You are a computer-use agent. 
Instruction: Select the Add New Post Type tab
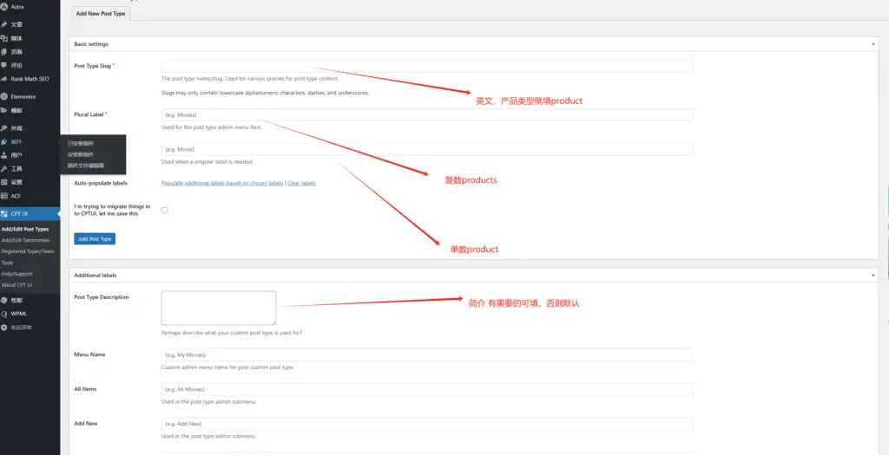[x=101, y=14]
